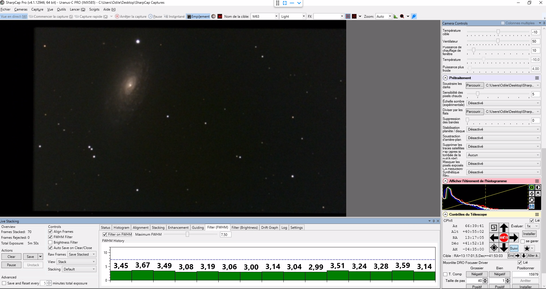This screenshot has width=546, height=289.
Task: Click the lightning bolt auto stretch icon
Action: pos(532,194)
